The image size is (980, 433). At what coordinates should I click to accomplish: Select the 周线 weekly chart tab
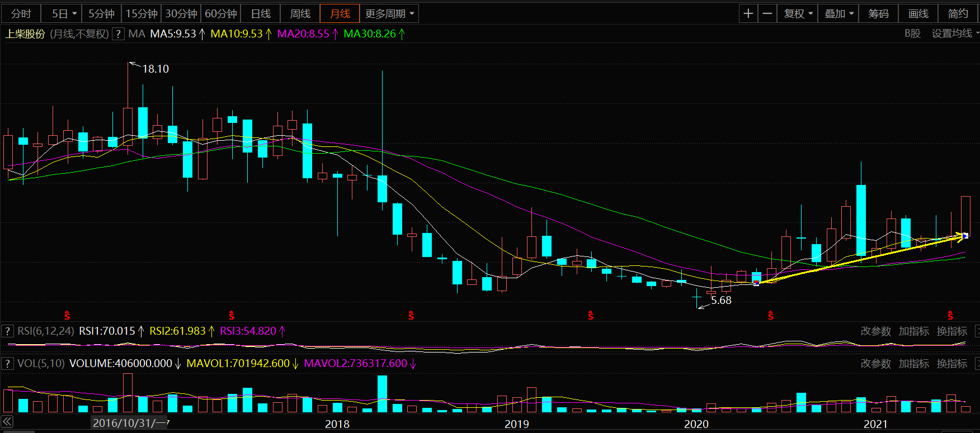click(300, 13)
